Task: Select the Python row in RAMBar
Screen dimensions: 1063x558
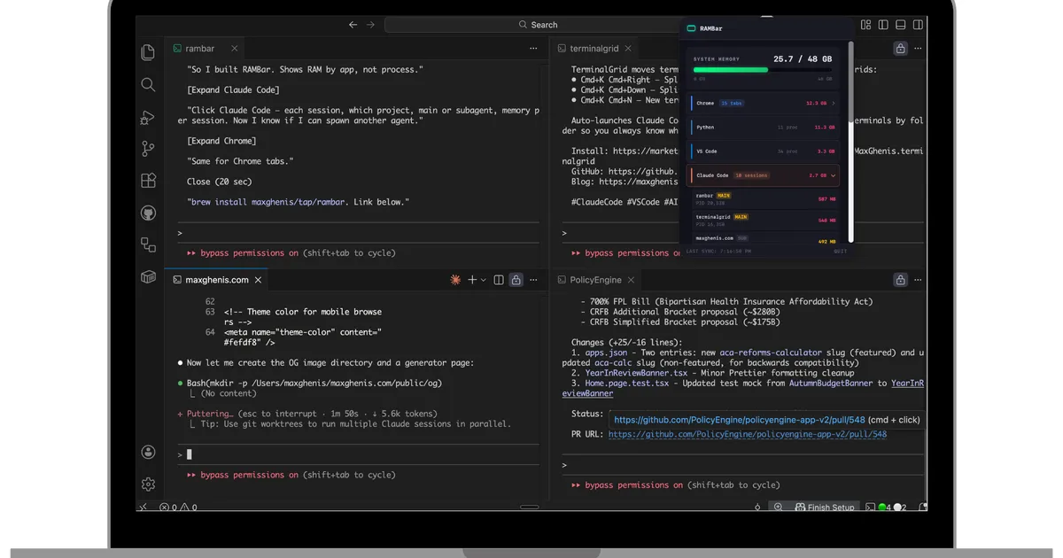Action: coord(763,128)
